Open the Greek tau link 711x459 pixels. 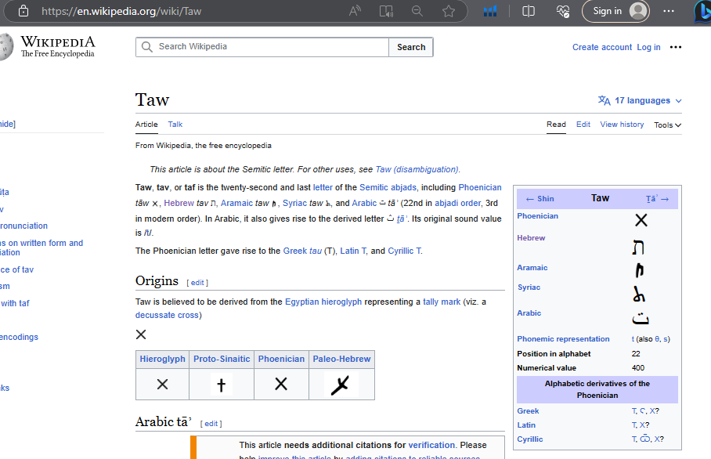[302, 251]
